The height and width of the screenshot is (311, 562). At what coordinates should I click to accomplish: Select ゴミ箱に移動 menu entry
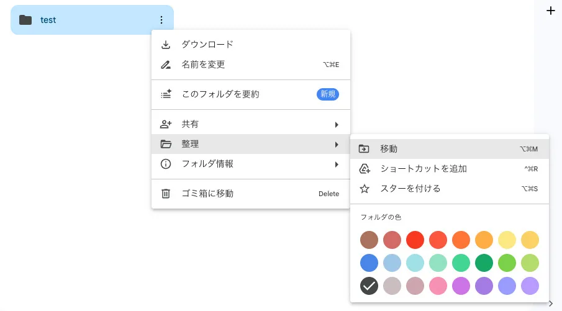click(207, 194)
